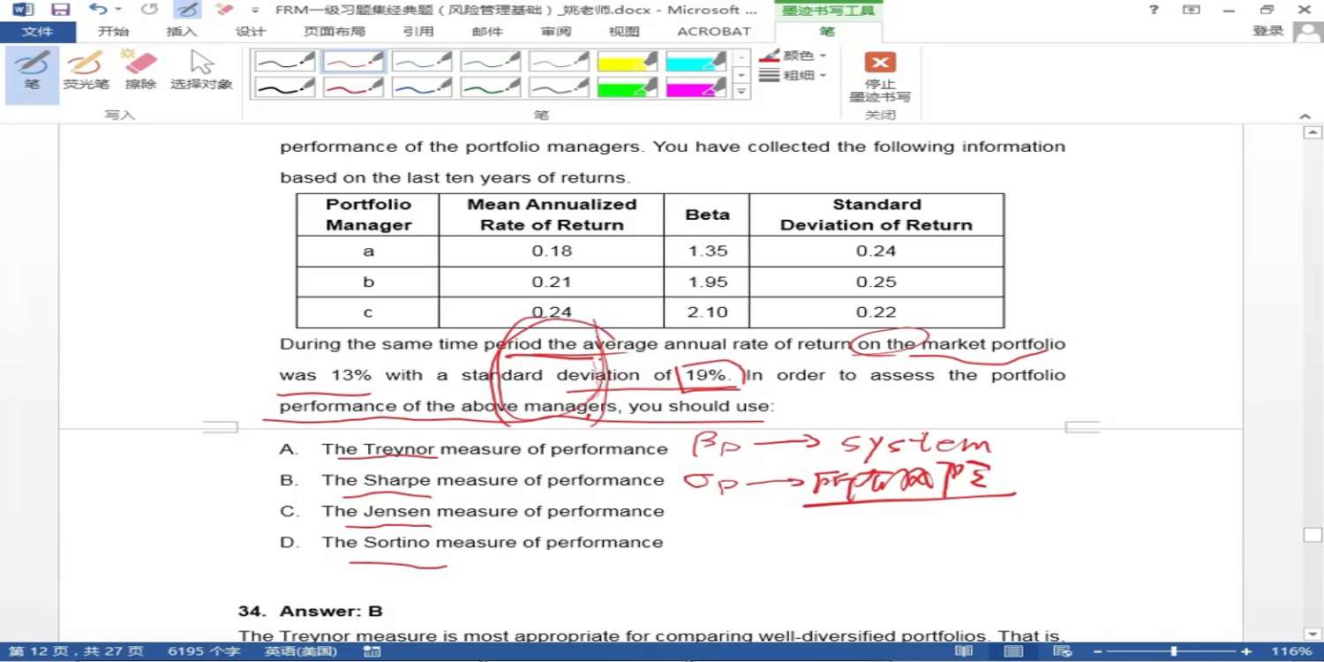Select the Highlighter (荧光笔) tool
The image size is (1324, 662).
point(86,71)
